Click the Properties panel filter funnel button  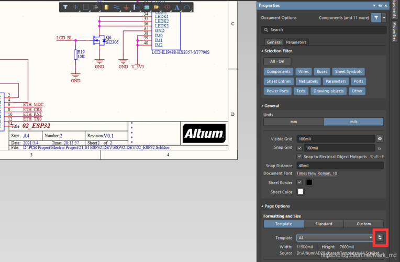click(376, 18)
